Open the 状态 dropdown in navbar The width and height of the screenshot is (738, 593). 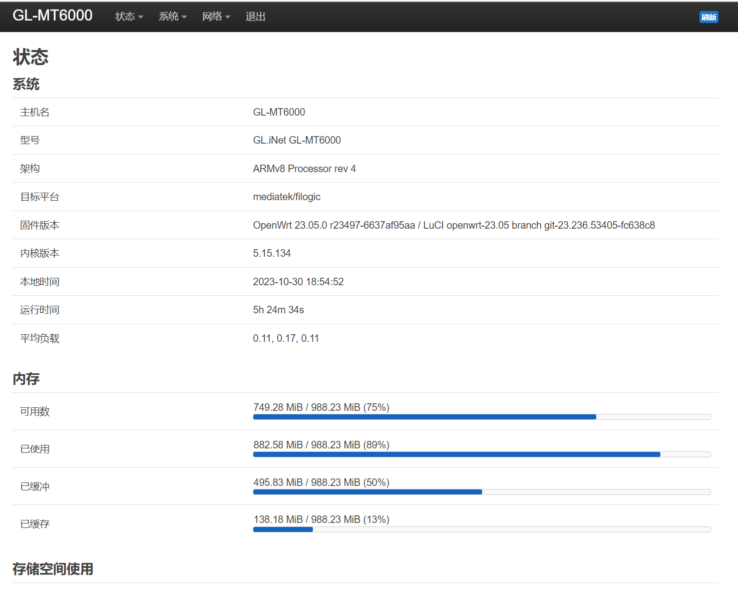(x=129, y=17)
